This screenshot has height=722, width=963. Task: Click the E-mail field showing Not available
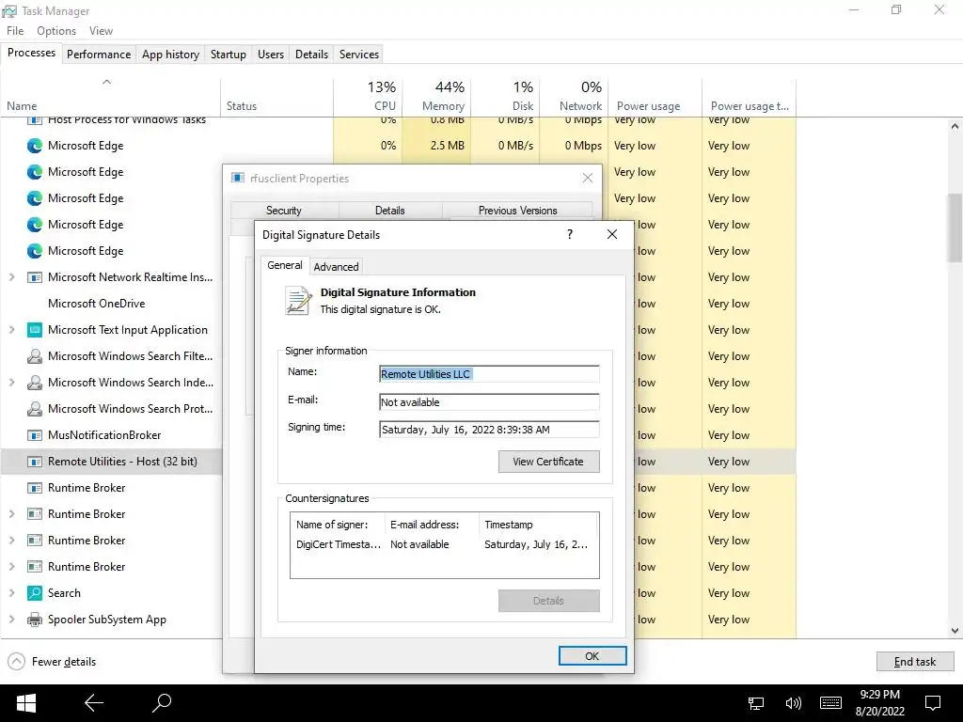click(x=489, y=402)
